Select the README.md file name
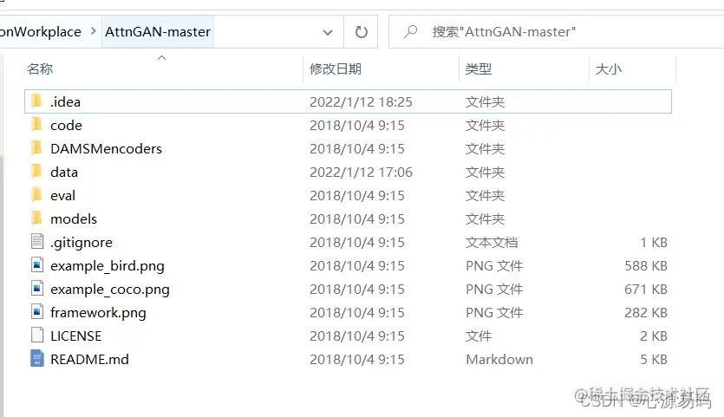This screenshot has width=724, height=417. (x=89, y=359)
